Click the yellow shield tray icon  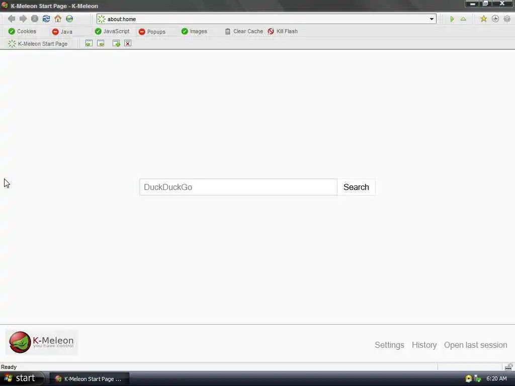[469, 378]
